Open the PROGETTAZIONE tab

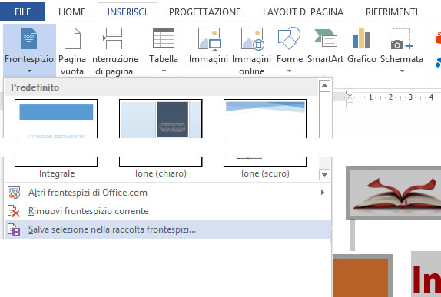tap(204, 12)
